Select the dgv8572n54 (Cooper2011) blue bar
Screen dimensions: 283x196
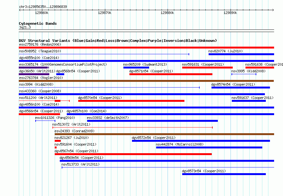click(201, 141)
